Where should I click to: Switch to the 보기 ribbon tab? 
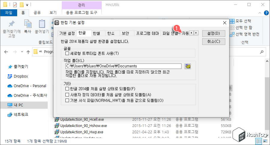point(53,13)
